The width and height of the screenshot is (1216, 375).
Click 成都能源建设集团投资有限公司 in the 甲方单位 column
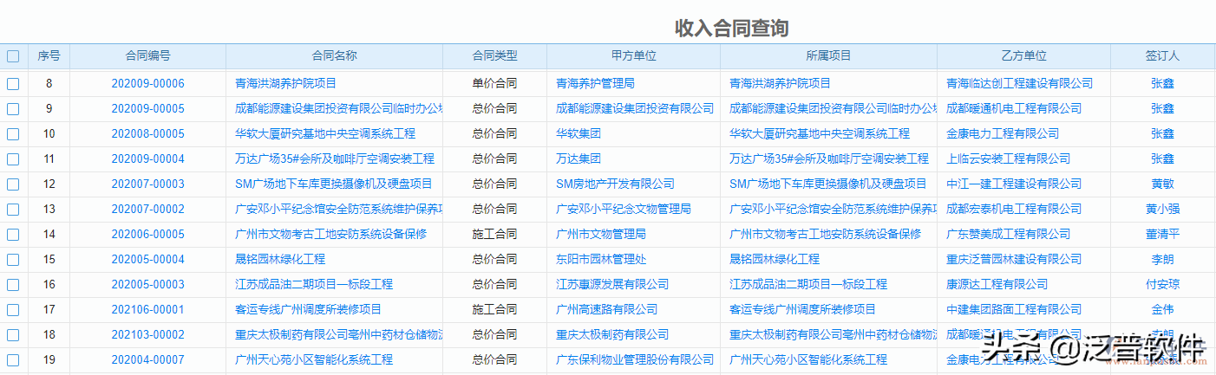(635, 109)
